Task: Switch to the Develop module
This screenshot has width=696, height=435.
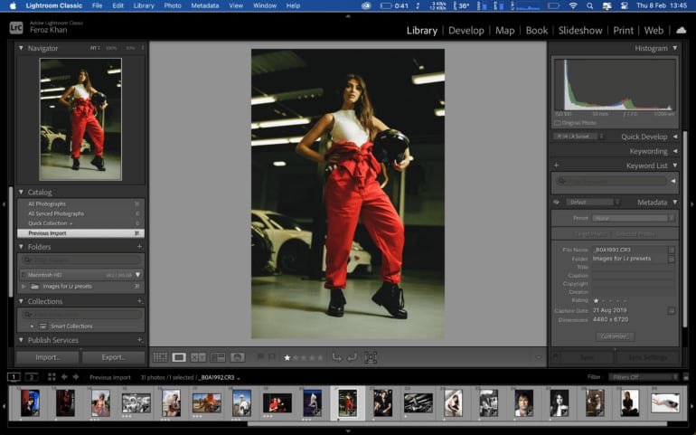Action: click(466, 30)
